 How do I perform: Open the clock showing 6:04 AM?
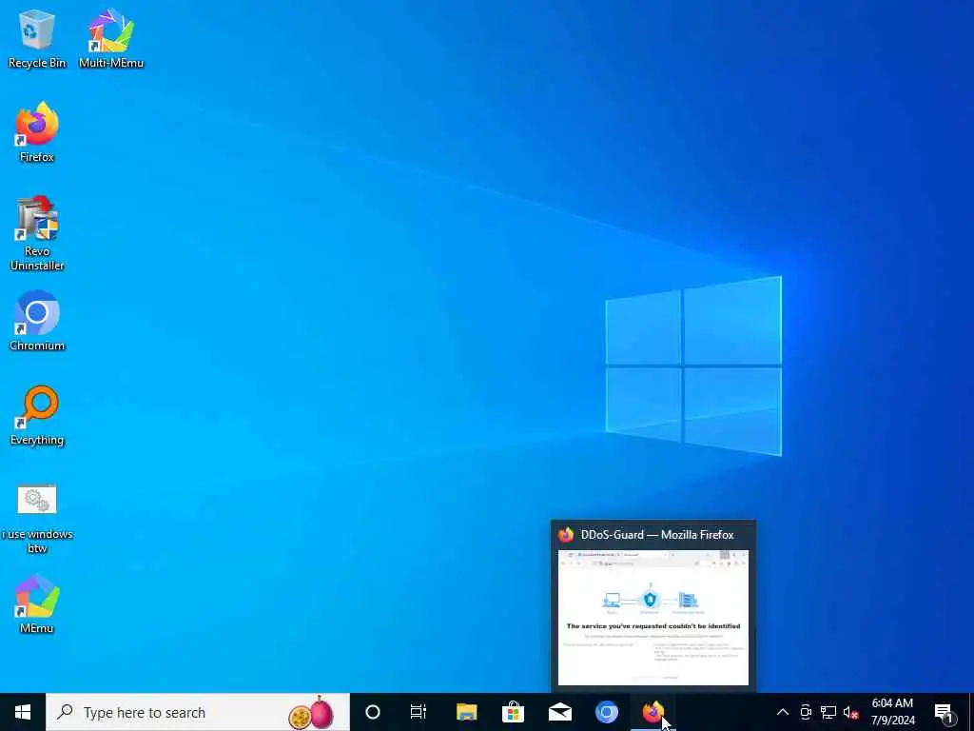pos(892,712)
